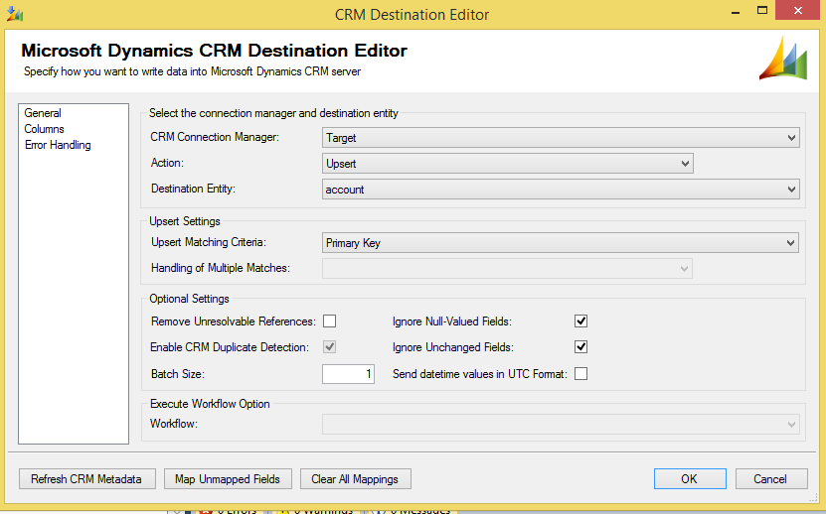This screenshot has width=826, height=514.
Task: Click the Batch Size input field
Action: (348, 374)
